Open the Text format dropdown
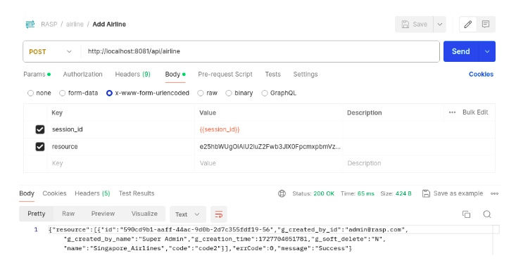Image resolution: width=516 pixels, height=265 pixels. pyautogui.click(x=187, y=214)
